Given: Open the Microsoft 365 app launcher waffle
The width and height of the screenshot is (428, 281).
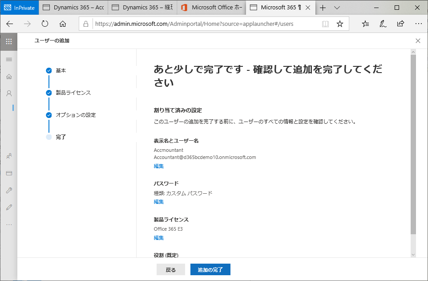Looking at the screenshot, I should click(x=8, y=41).
